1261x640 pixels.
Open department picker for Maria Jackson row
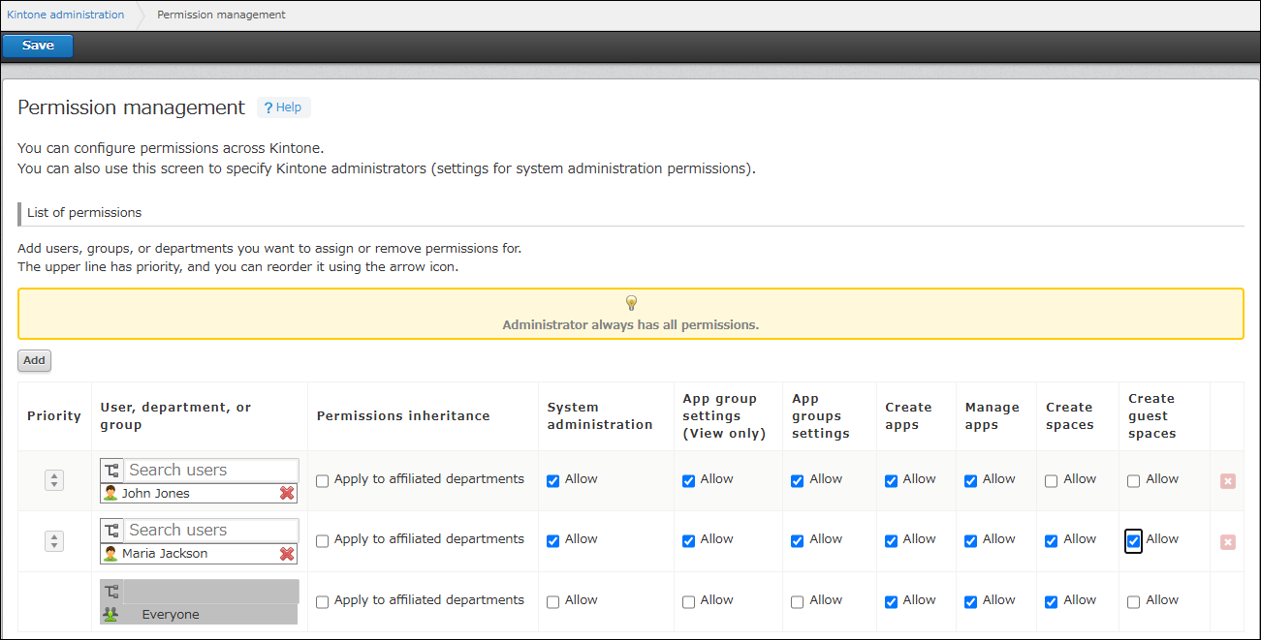tap(110, 530)
